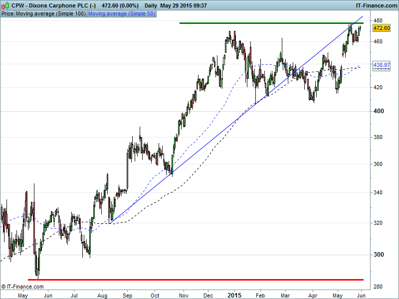Click the 400 level on price axis
399x299 pixels.
pos(379,111)
